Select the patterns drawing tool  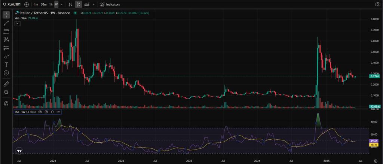(x=6, y=40)
